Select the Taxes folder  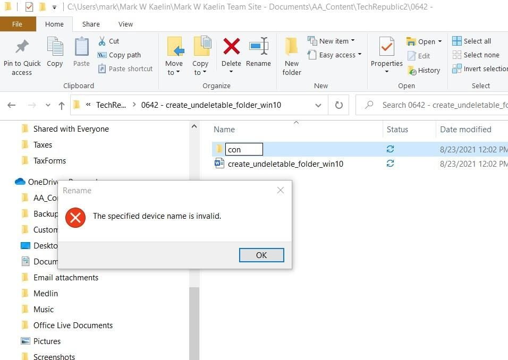[43, 145]
